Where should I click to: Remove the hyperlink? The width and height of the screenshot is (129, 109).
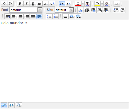click(78, 16)
